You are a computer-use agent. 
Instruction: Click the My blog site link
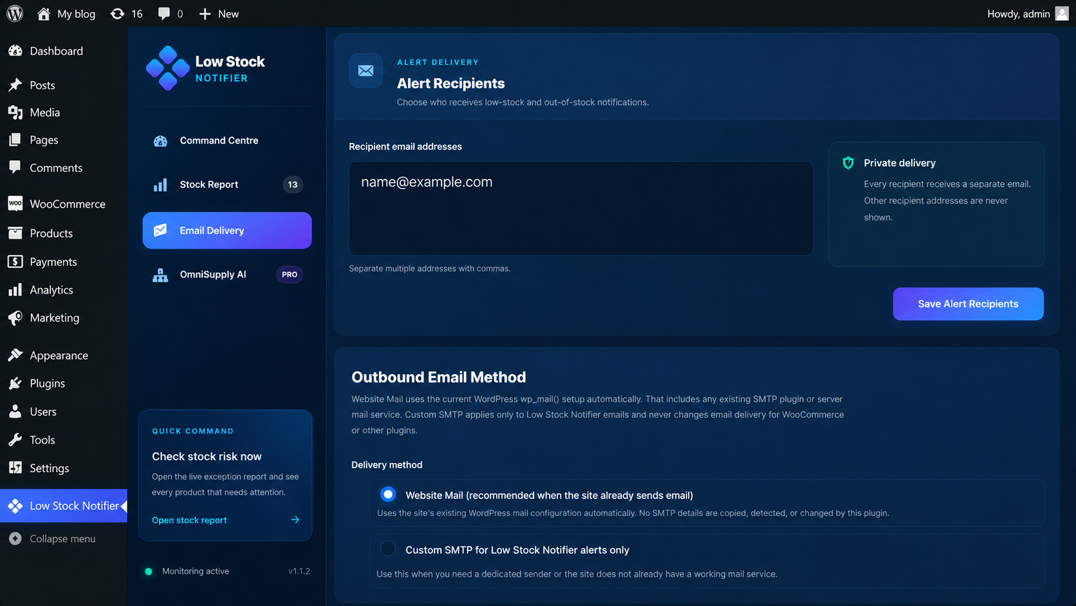pyautogui.click(x=76, y=14)
